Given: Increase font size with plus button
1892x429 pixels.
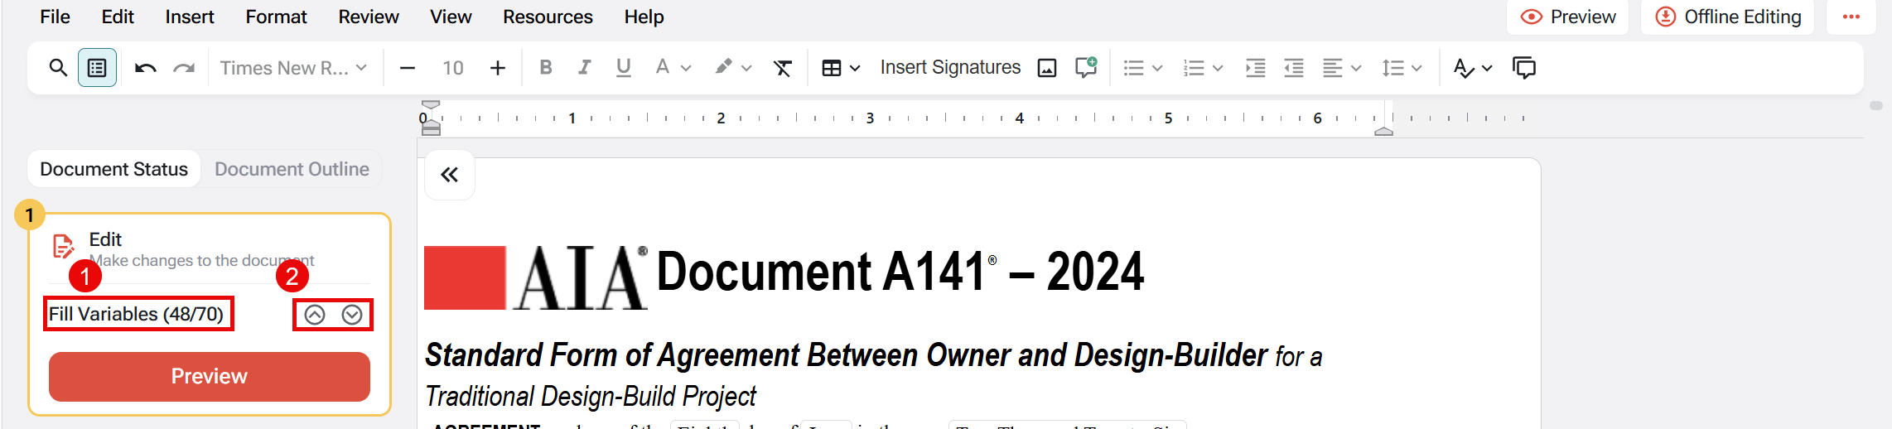Looking at the screenshot, I should click(x=498, y=68).
